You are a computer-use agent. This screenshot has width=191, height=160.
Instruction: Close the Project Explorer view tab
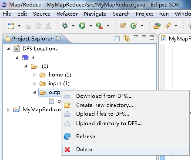click(58, 38)
